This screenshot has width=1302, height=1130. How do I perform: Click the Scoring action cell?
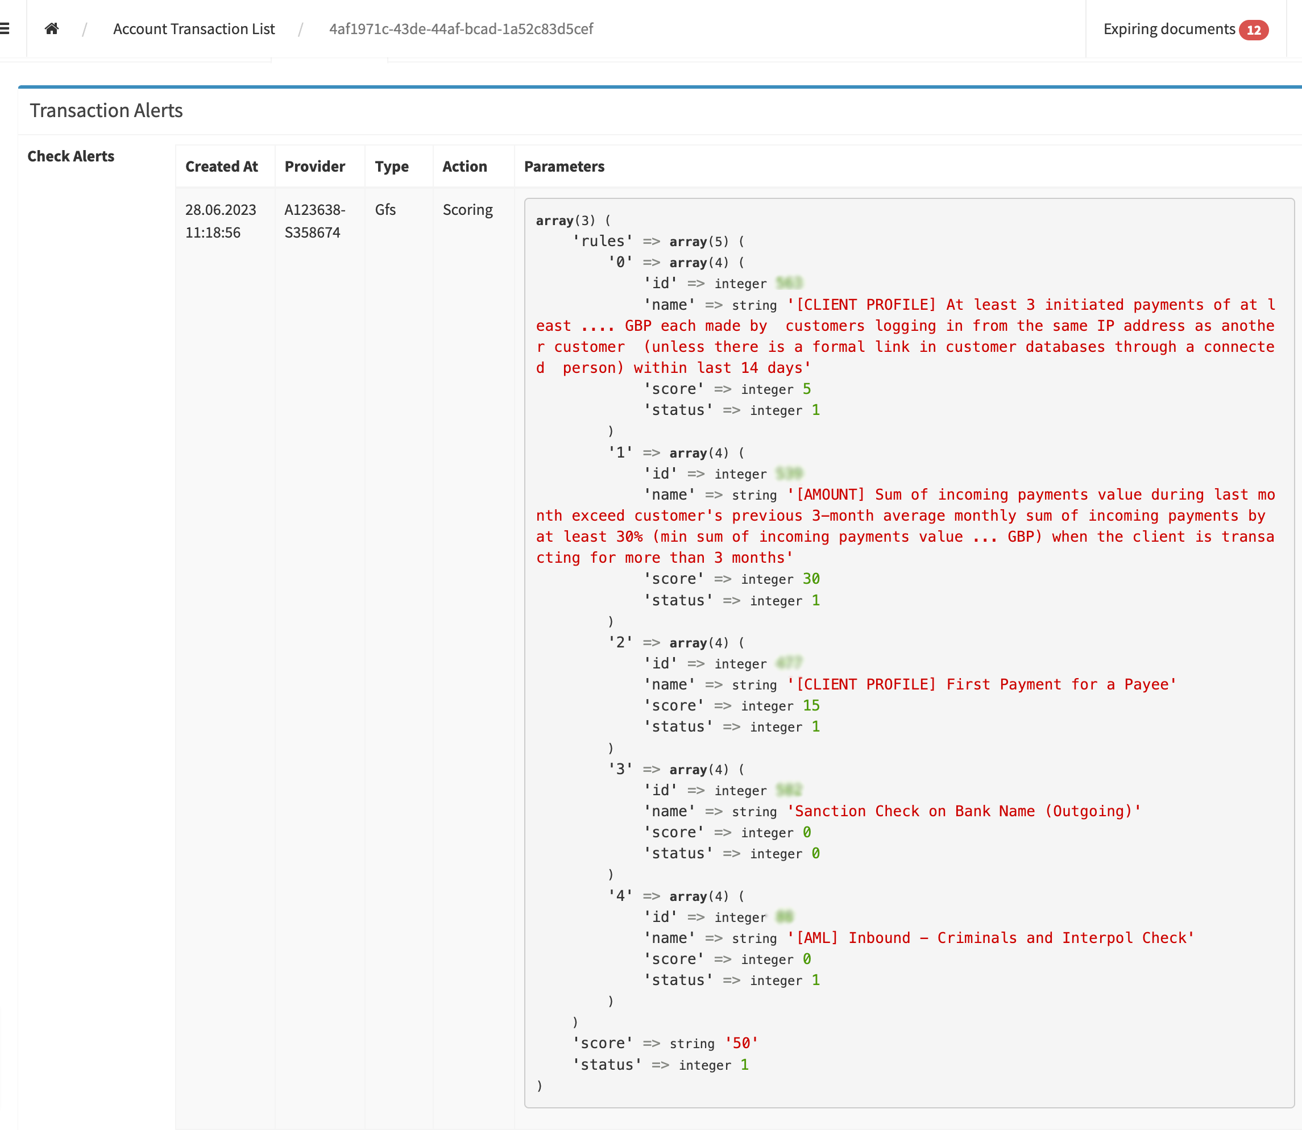(467, 209)
